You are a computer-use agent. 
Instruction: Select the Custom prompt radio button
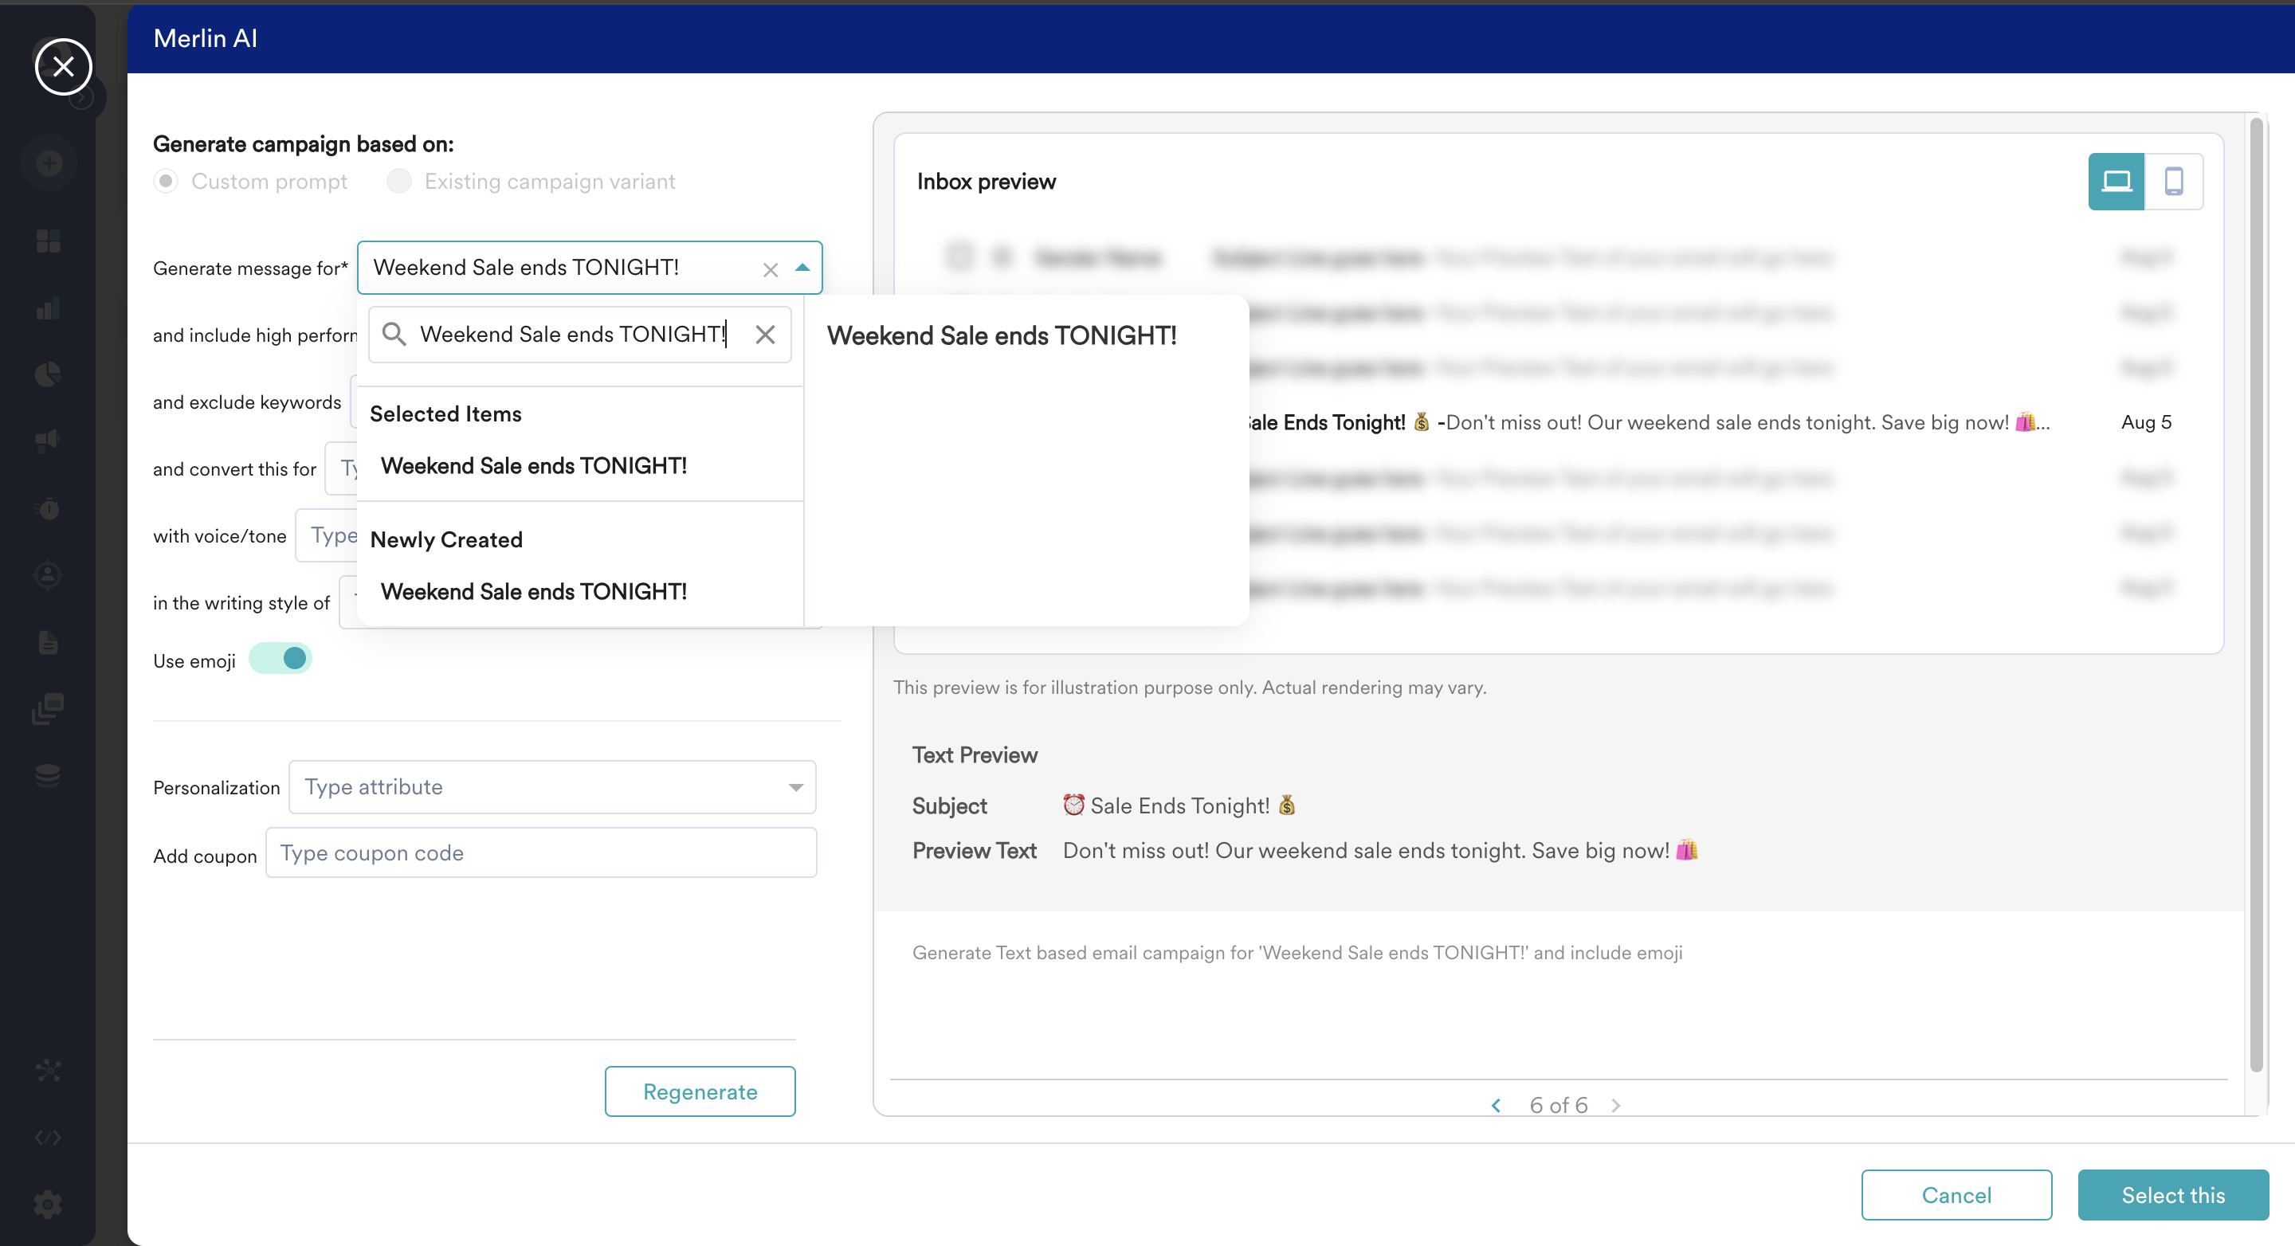(166, 182)
